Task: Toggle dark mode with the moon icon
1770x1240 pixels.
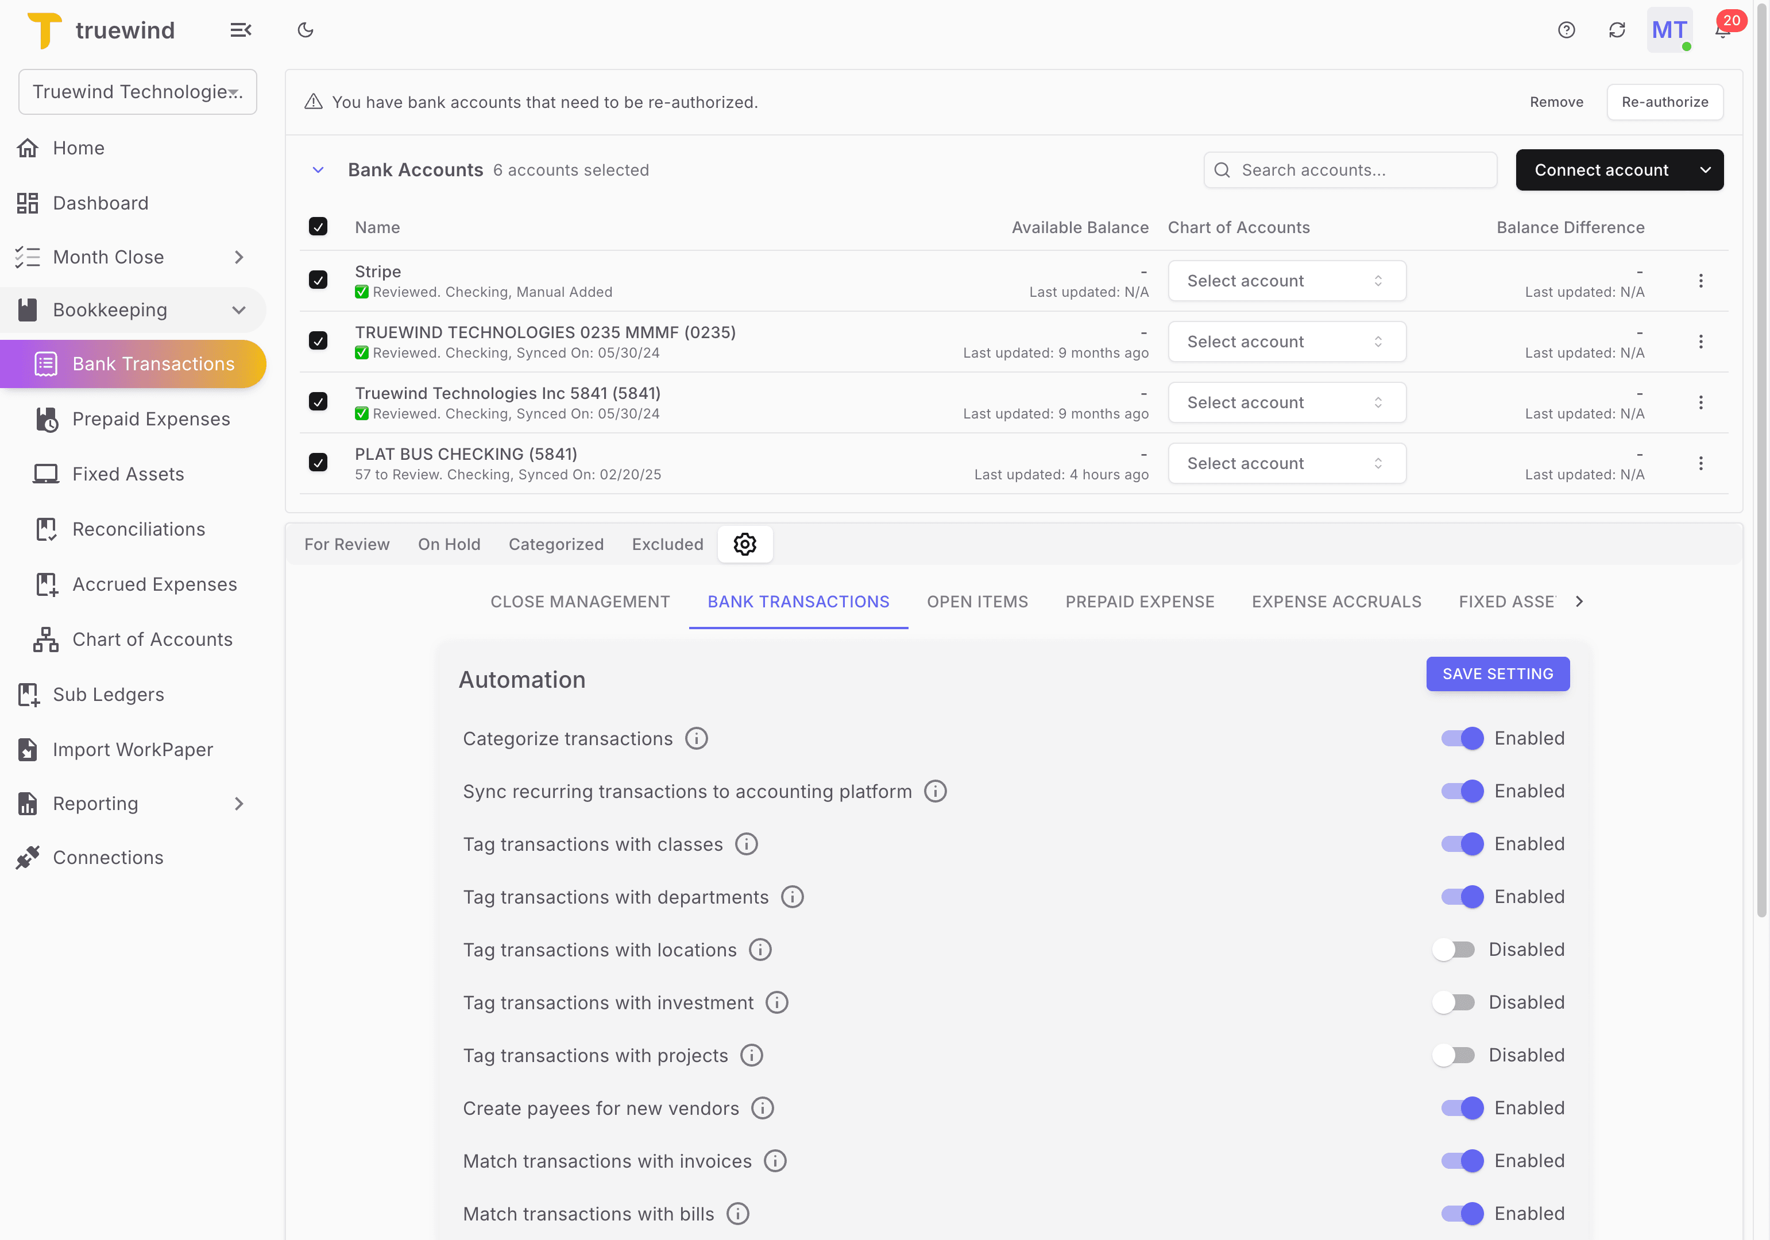Action: (x=306, y=29)
